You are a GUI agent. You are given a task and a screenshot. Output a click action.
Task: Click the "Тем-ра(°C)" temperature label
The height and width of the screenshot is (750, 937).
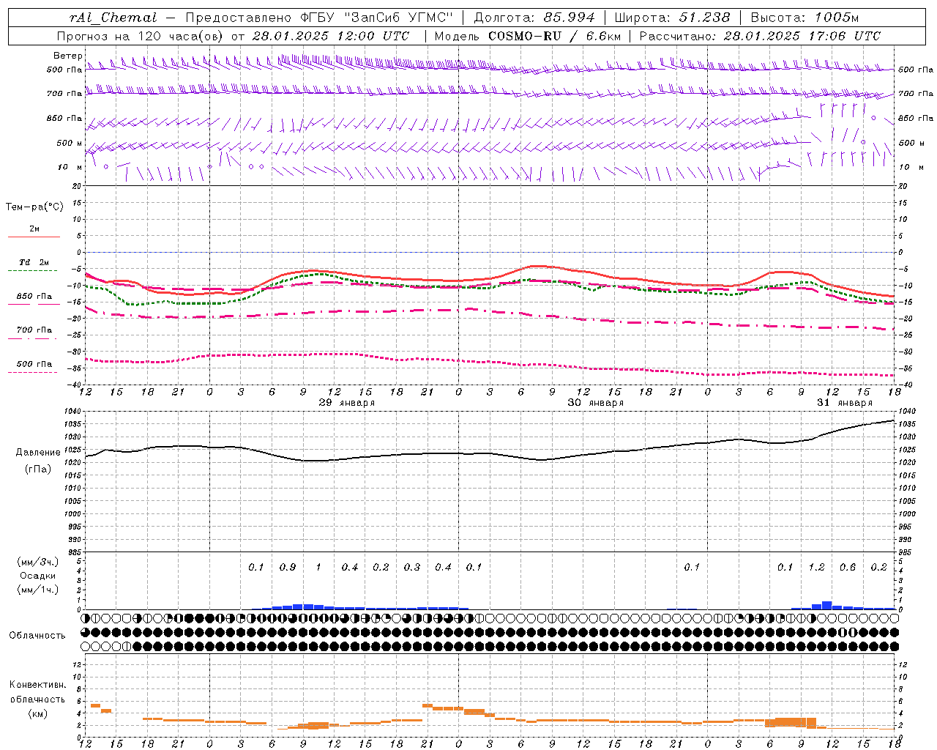tap(34, 207)
